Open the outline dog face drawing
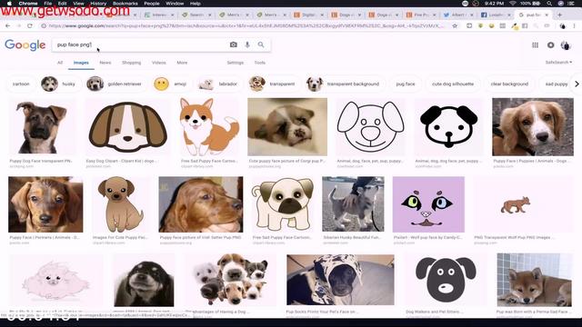582x327 pixels. (370, 127)
